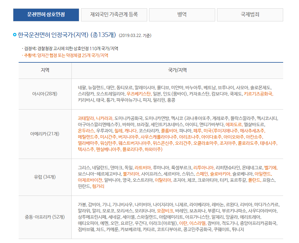Screen dimensions: 299x243
Task: Click the 중동·아프리카 (52개) region cell
Action: 45,217
